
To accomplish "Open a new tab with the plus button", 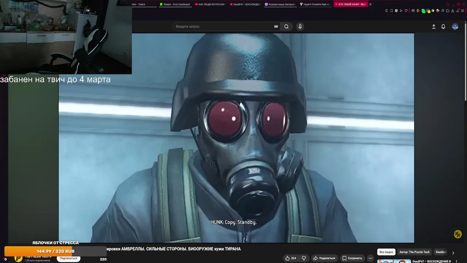I will coord(370,4).
